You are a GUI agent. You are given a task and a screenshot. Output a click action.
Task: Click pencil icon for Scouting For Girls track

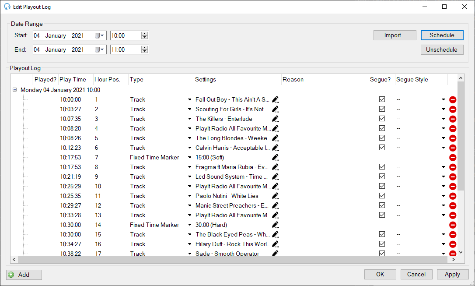[275, 109]
